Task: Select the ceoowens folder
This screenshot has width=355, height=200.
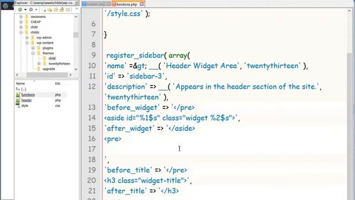Action: pyautogui.click(x=38, y=17)
